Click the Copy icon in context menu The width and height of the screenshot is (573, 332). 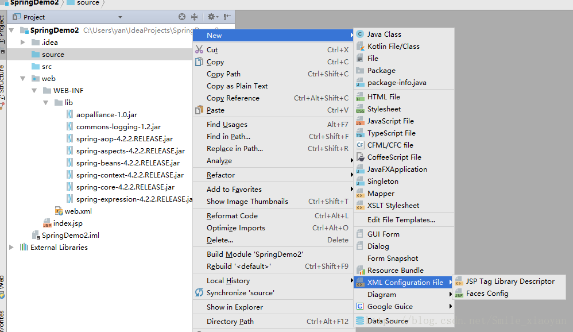pyautogui.click(x=199, y=61)
